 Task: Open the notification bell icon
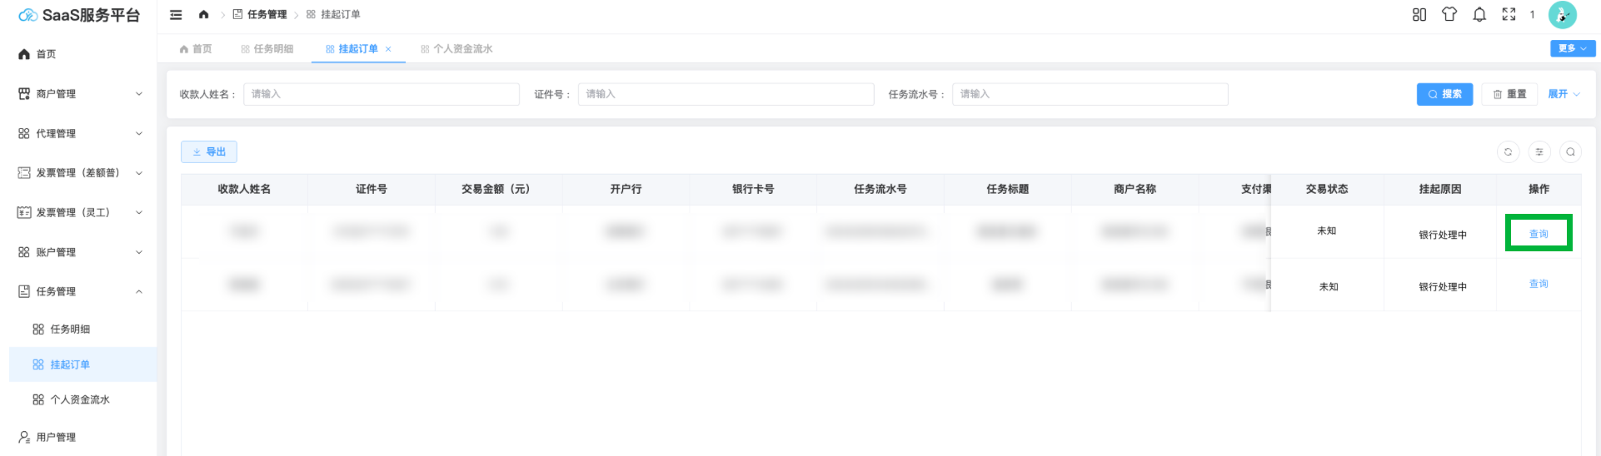(1479, 15)
